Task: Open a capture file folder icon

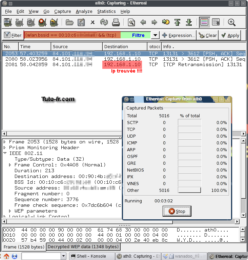Action: pyautogui.click(x=69, y=22)
